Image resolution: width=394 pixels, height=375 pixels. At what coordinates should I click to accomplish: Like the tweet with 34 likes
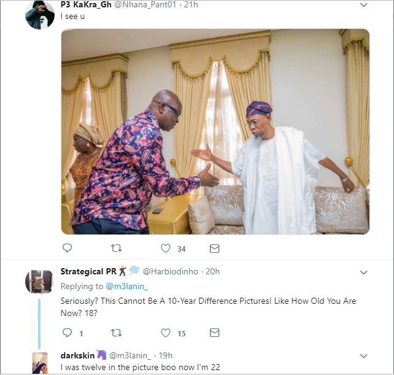(166, 249)
